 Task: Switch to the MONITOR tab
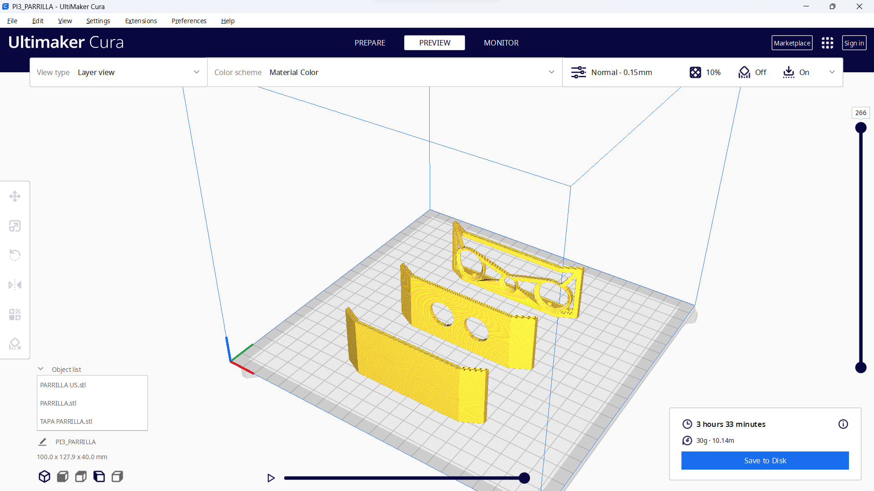[501, 43]
